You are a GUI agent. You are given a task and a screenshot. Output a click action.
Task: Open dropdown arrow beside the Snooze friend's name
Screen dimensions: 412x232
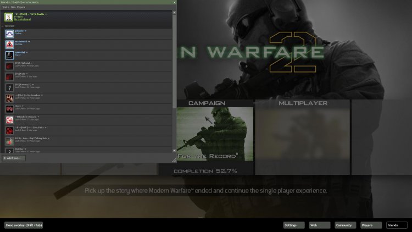pos(29,42)
